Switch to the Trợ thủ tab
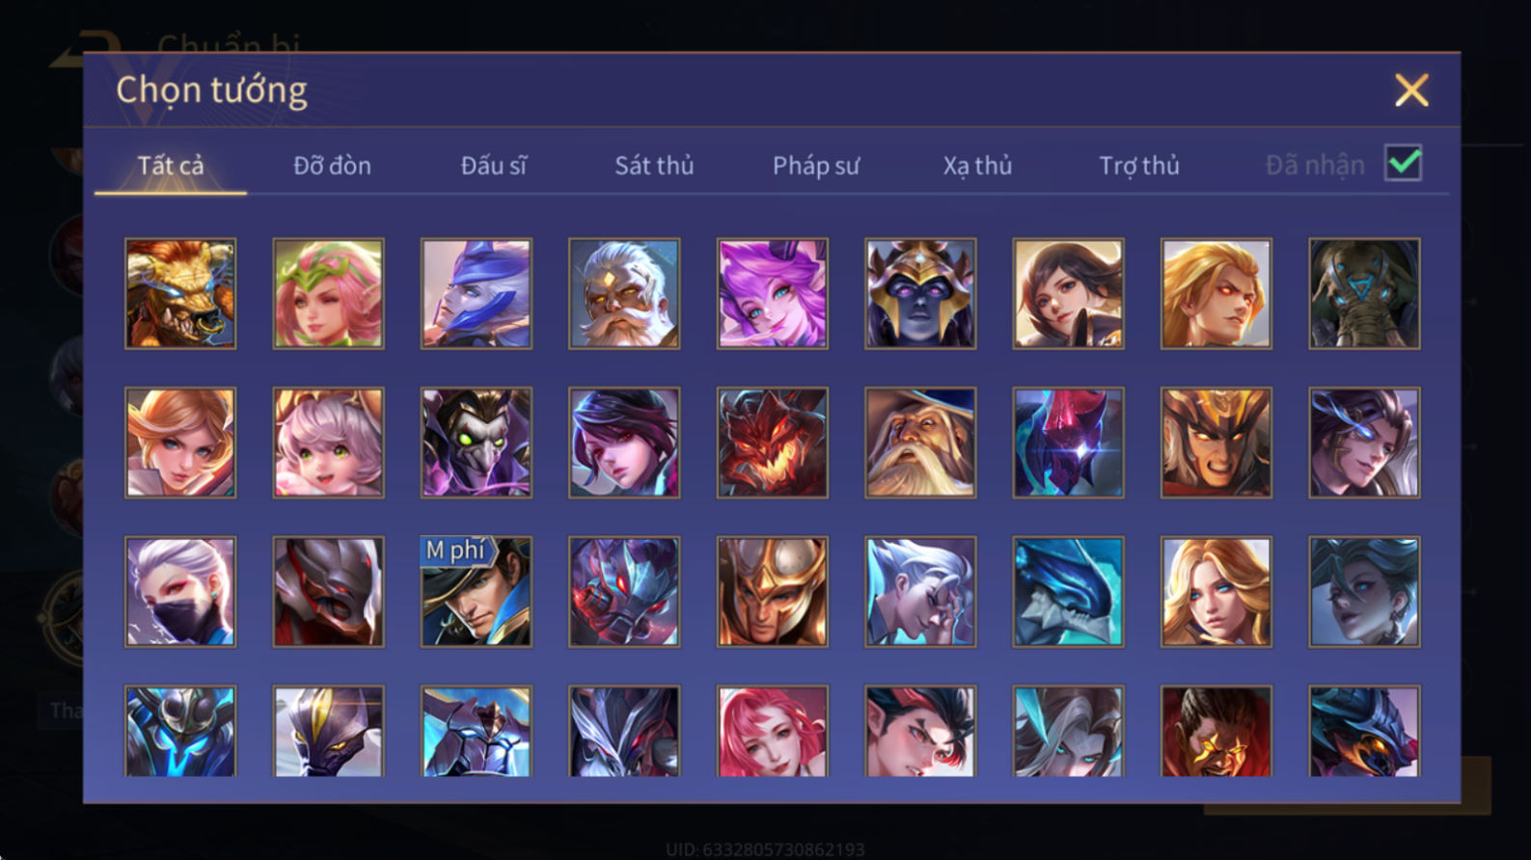This screenshot has height=860, width=1531. click(x=1139, y=166)
